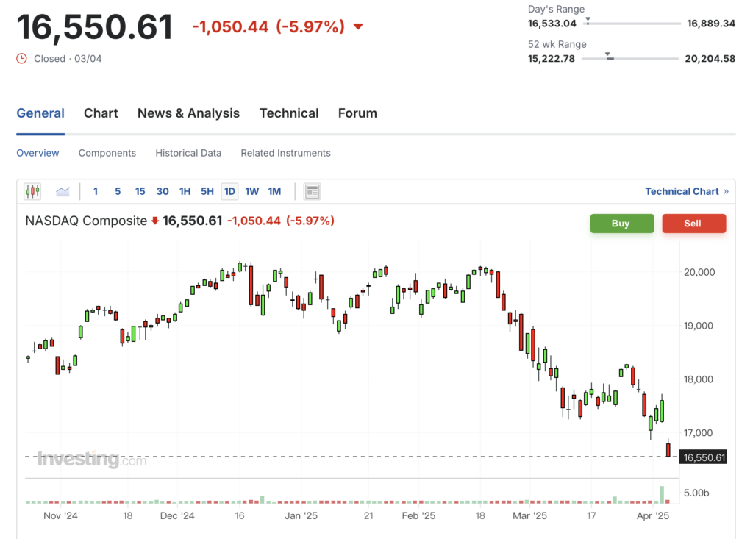This screenshot has width=753, height=539.
Task: Open Technical Chart double-chevron link
Action: click(687, 191)
